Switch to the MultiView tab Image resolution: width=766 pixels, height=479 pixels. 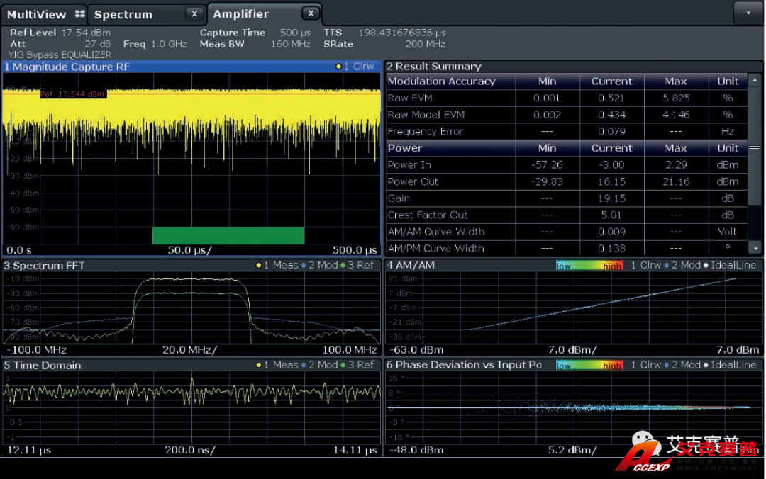(x=36, y=14)
